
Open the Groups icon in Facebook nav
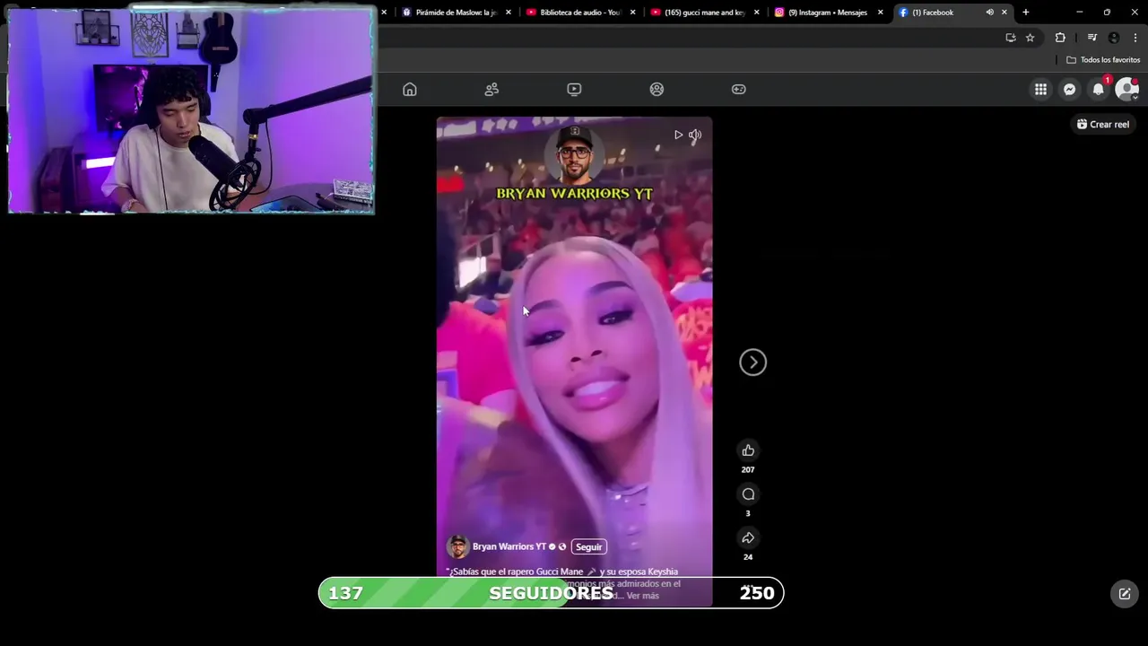[657, 89]
